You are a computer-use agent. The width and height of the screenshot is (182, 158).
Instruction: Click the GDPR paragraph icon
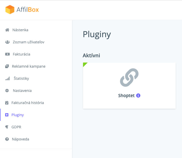[x=7, y=127]
